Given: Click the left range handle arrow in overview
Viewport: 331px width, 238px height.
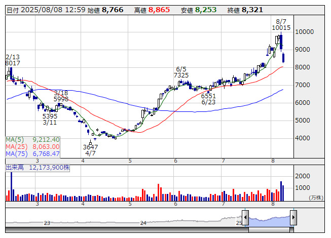Looking at the screenshot, I should pyautogui.click(x=245, y=218).
